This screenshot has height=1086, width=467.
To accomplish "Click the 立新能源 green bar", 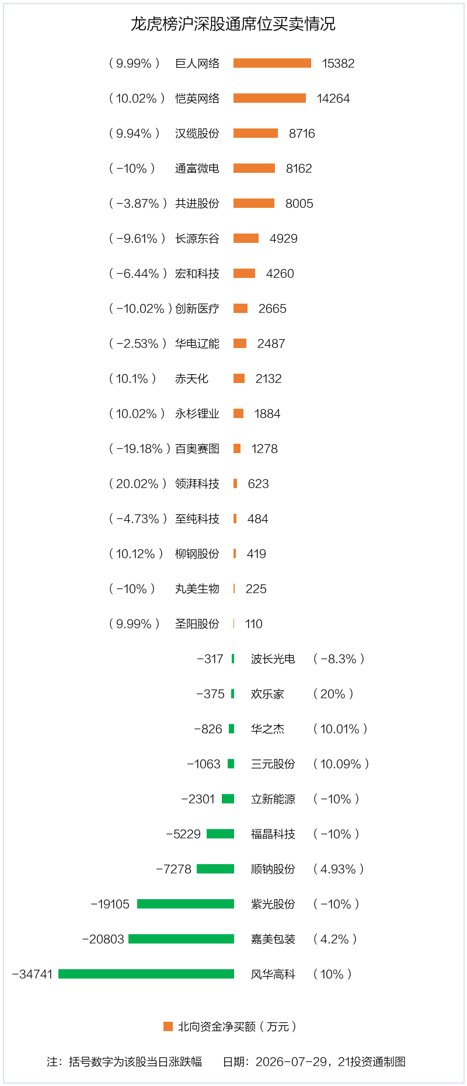I will [228, 799].
